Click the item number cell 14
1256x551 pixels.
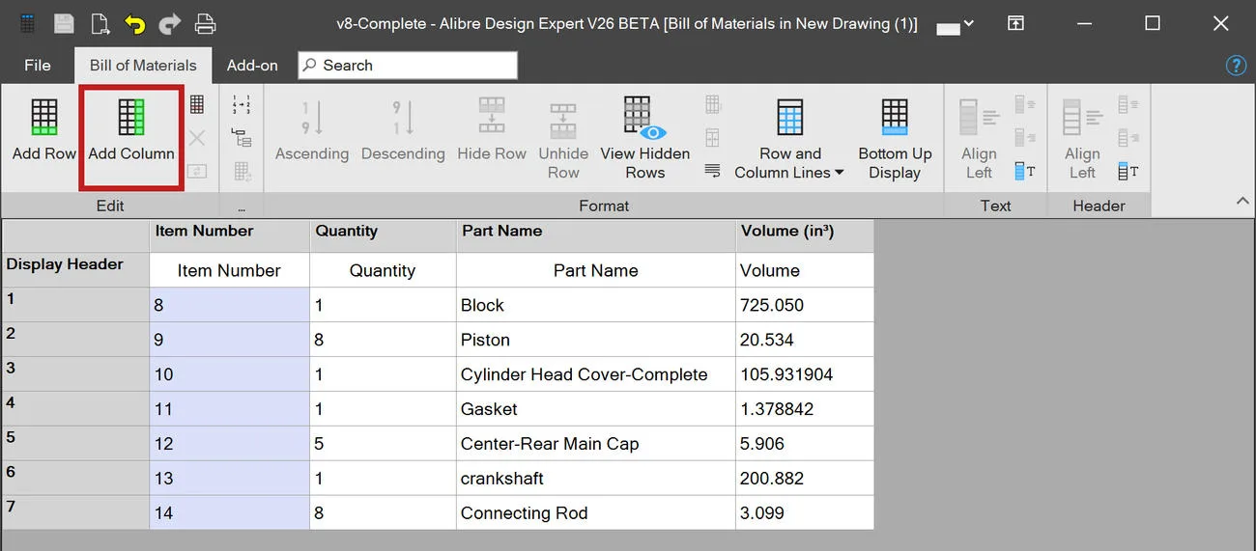pos(230,512)
